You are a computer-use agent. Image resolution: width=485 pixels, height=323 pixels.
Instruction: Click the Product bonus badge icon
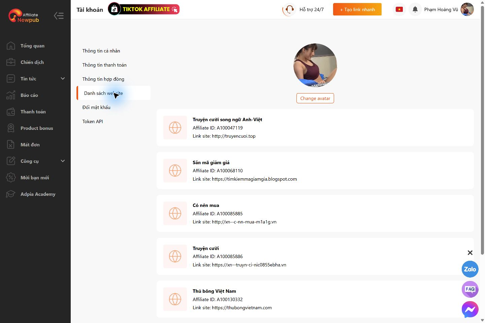click(x=11, y=128)
